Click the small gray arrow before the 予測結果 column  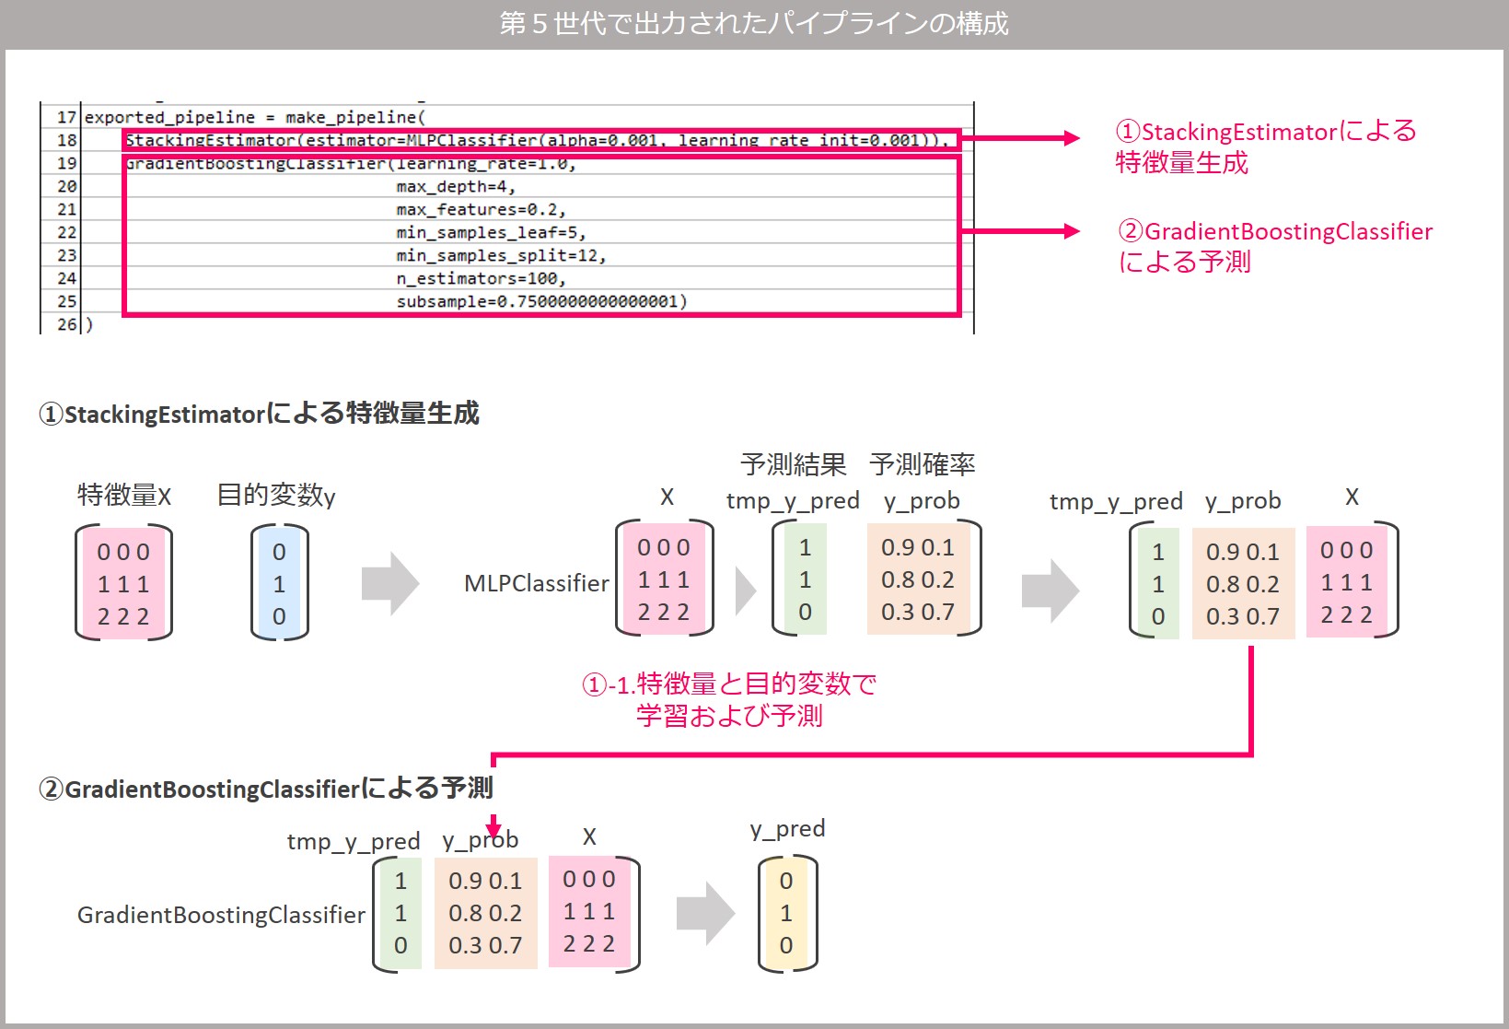point(745,591)
